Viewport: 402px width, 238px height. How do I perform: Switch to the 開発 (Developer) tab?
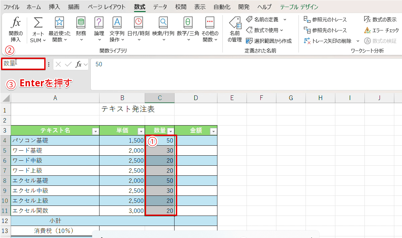tap(244, 7)
